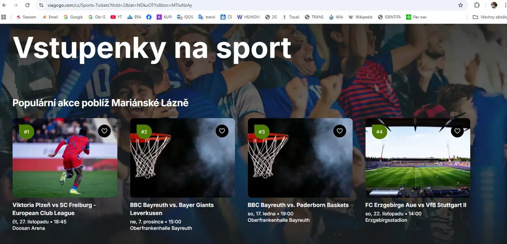Click the date 'ne, 7. prosince • 15:00'

[155, 221]
